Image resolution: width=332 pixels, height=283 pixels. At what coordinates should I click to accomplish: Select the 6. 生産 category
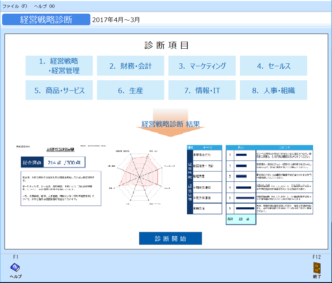(x=131, y=90)
